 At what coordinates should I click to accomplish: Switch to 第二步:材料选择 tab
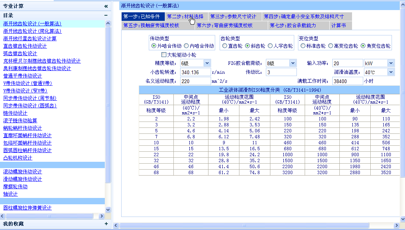coord(185,16)
